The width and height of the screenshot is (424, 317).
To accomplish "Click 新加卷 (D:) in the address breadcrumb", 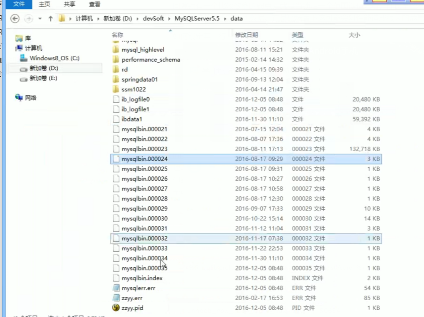I will click(118, 18).
